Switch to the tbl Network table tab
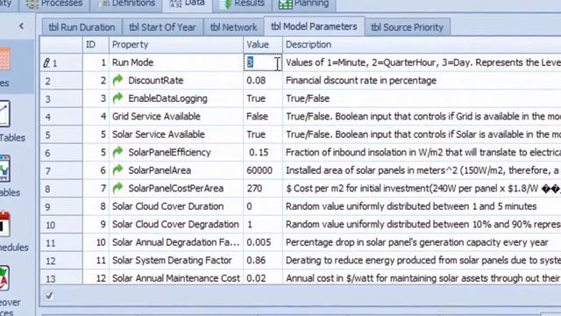 233,27
